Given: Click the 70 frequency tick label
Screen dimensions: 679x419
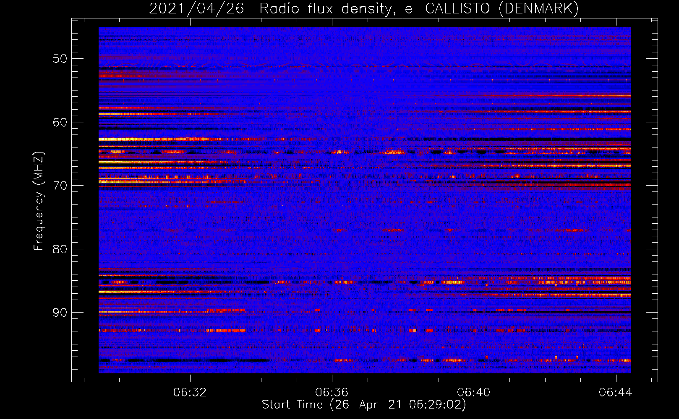Looking at the screenshot, I should point(60,186).
